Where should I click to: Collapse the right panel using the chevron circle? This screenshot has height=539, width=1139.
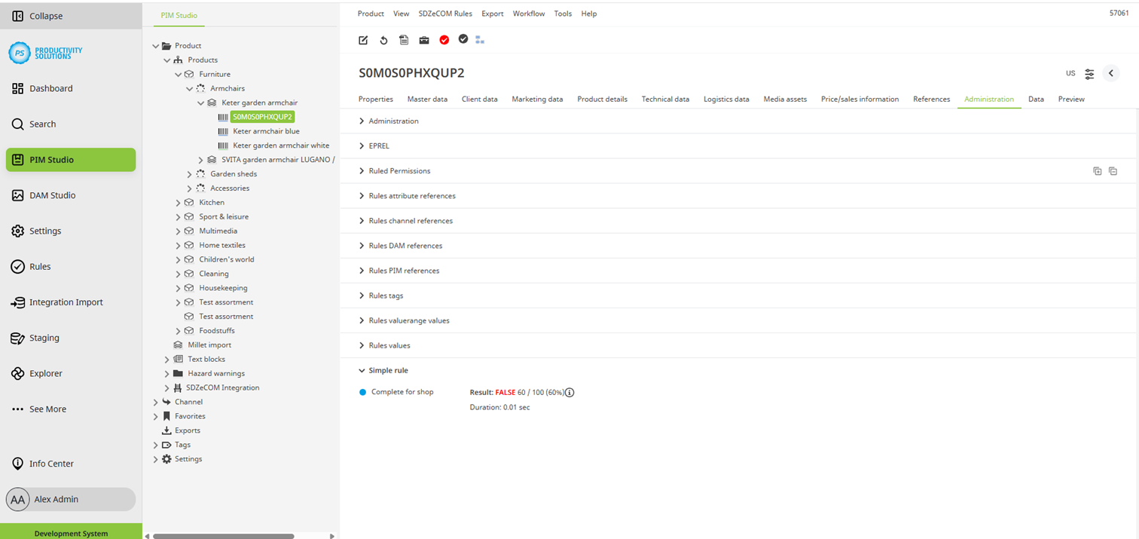pyautogui.click(x=1111, y=73)
